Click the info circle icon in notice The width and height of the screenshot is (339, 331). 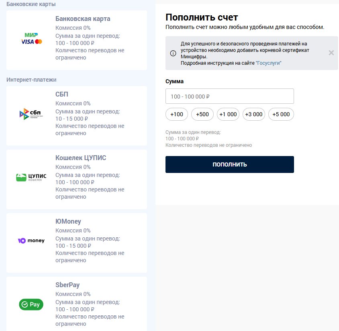pos(173,53)
